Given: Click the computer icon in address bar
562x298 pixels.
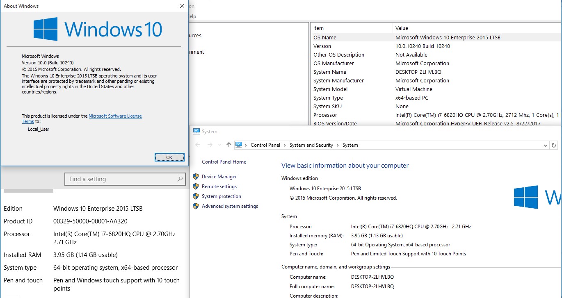Looking at the screenshot, I should (x=239, y=145).
